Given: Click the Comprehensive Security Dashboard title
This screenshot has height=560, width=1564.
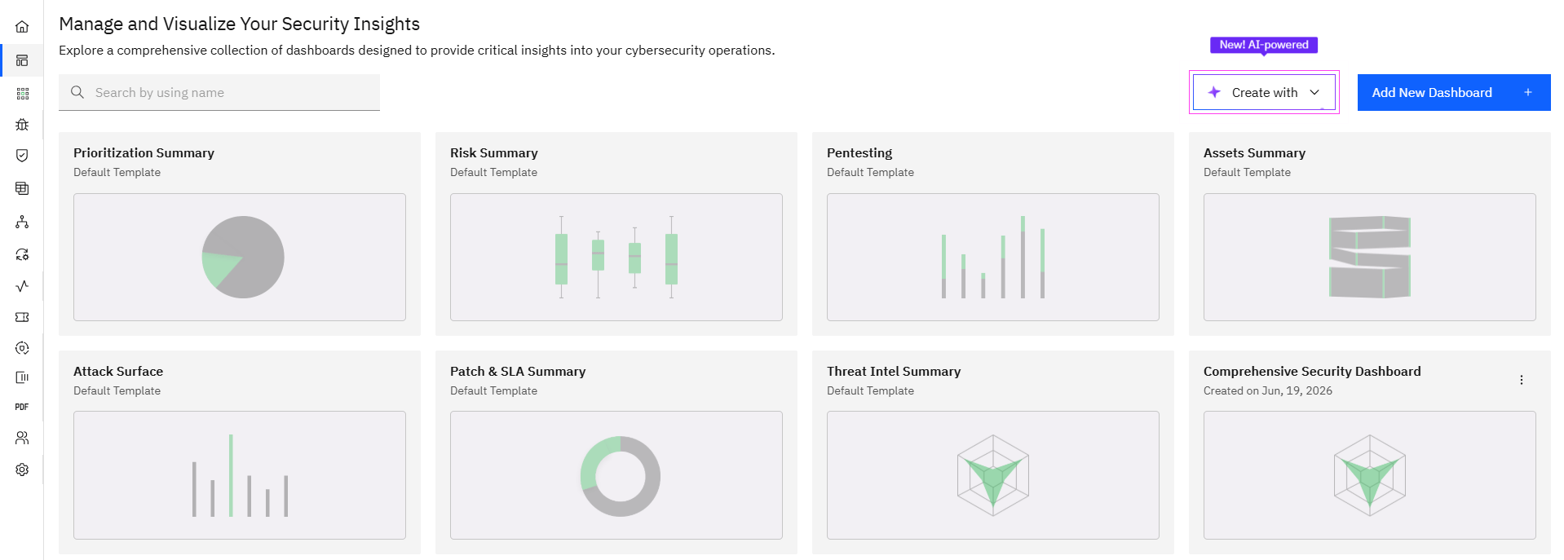Looking at the screenshot, I should click(x=1312, y=371).
